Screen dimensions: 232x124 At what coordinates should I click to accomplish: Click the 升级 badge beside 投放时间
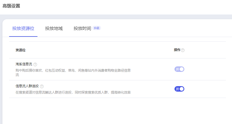coord(96,28)
